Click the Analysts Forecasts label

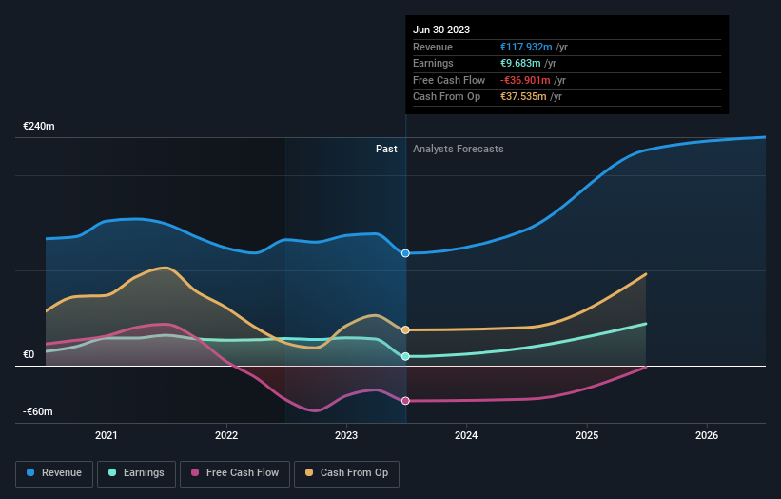pyautogui.click(x=459, y=149)
